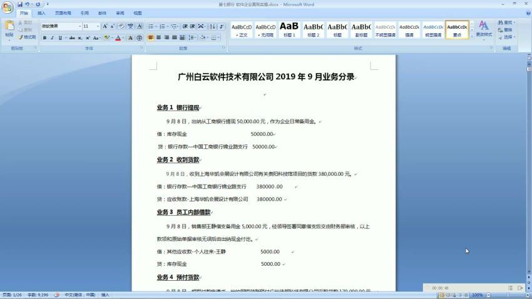Save the document from Quick Access
Screen dimensions: 532x299
pos(19,4)
